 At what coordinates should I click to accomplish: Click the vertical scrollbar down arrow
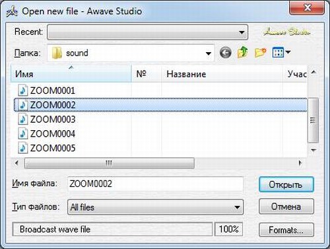coord(313,150)
